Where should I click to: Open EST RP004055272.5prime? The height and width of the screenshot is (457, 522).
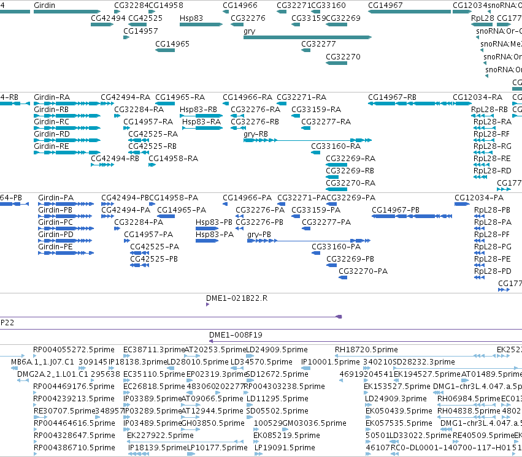pyautogui.click(x=35, y=357)
